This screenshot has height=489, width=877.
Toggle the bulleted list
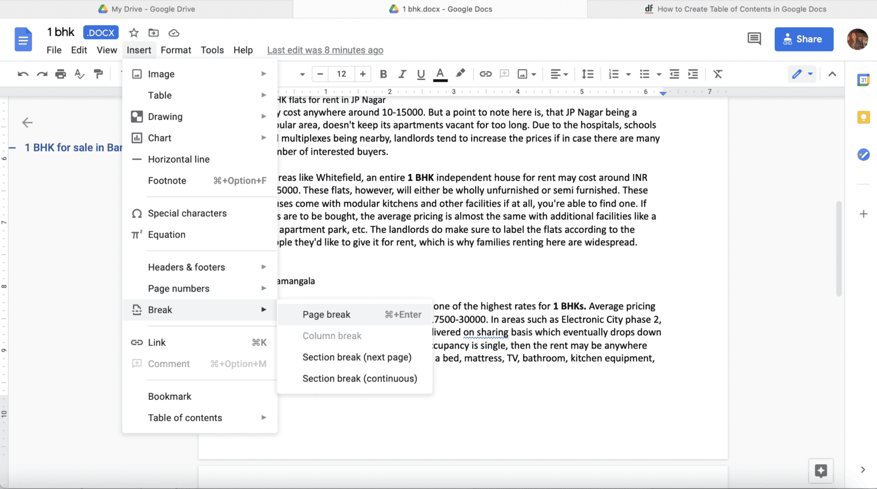click(644, 74)
